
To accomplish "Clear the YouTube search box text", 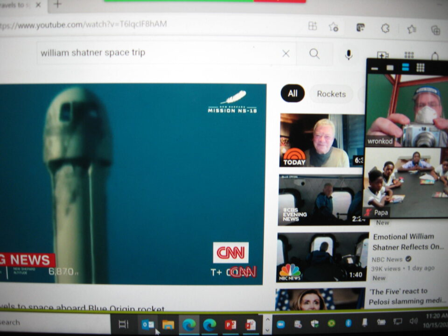I will point(286,54).
